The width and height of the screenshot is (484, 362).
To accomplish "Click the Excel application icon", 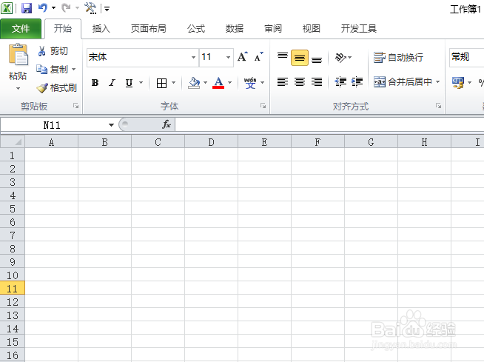I will (7, 8).
